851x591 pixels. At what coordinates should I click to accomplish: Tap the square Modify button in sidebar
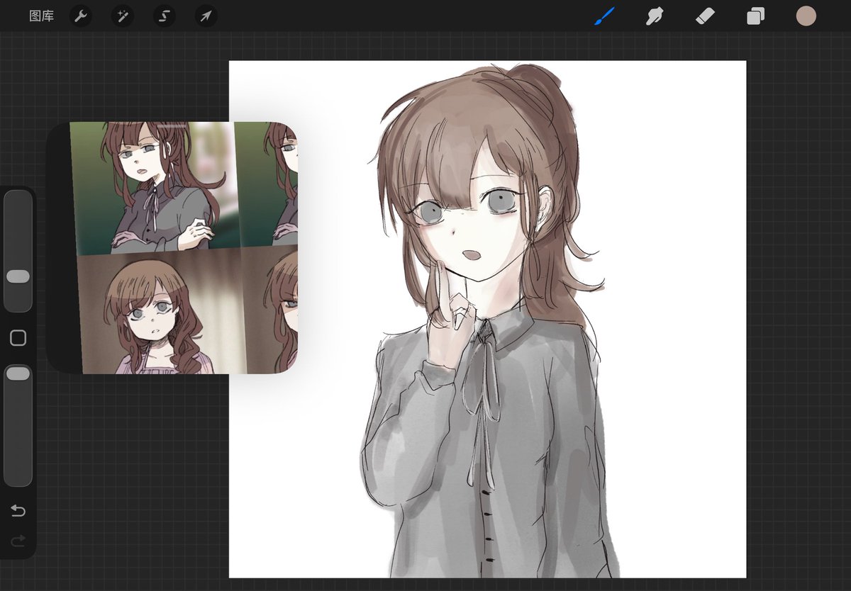click(18, 338)
